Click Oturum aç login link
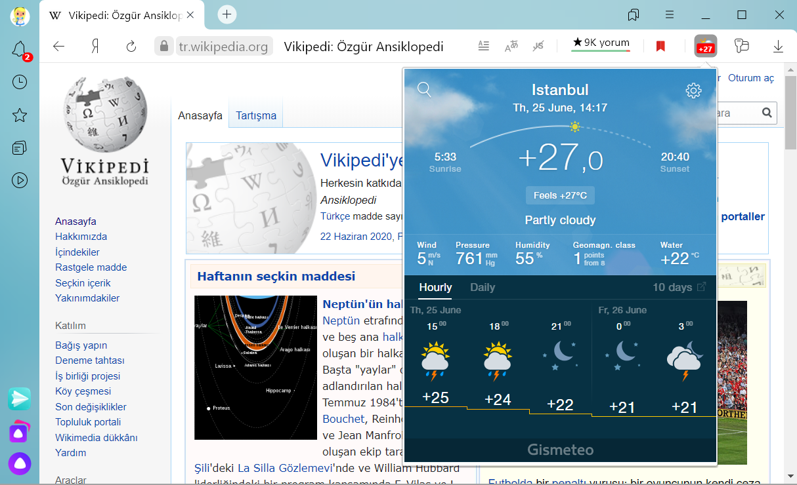797x485 pixels. click(751, 78)
